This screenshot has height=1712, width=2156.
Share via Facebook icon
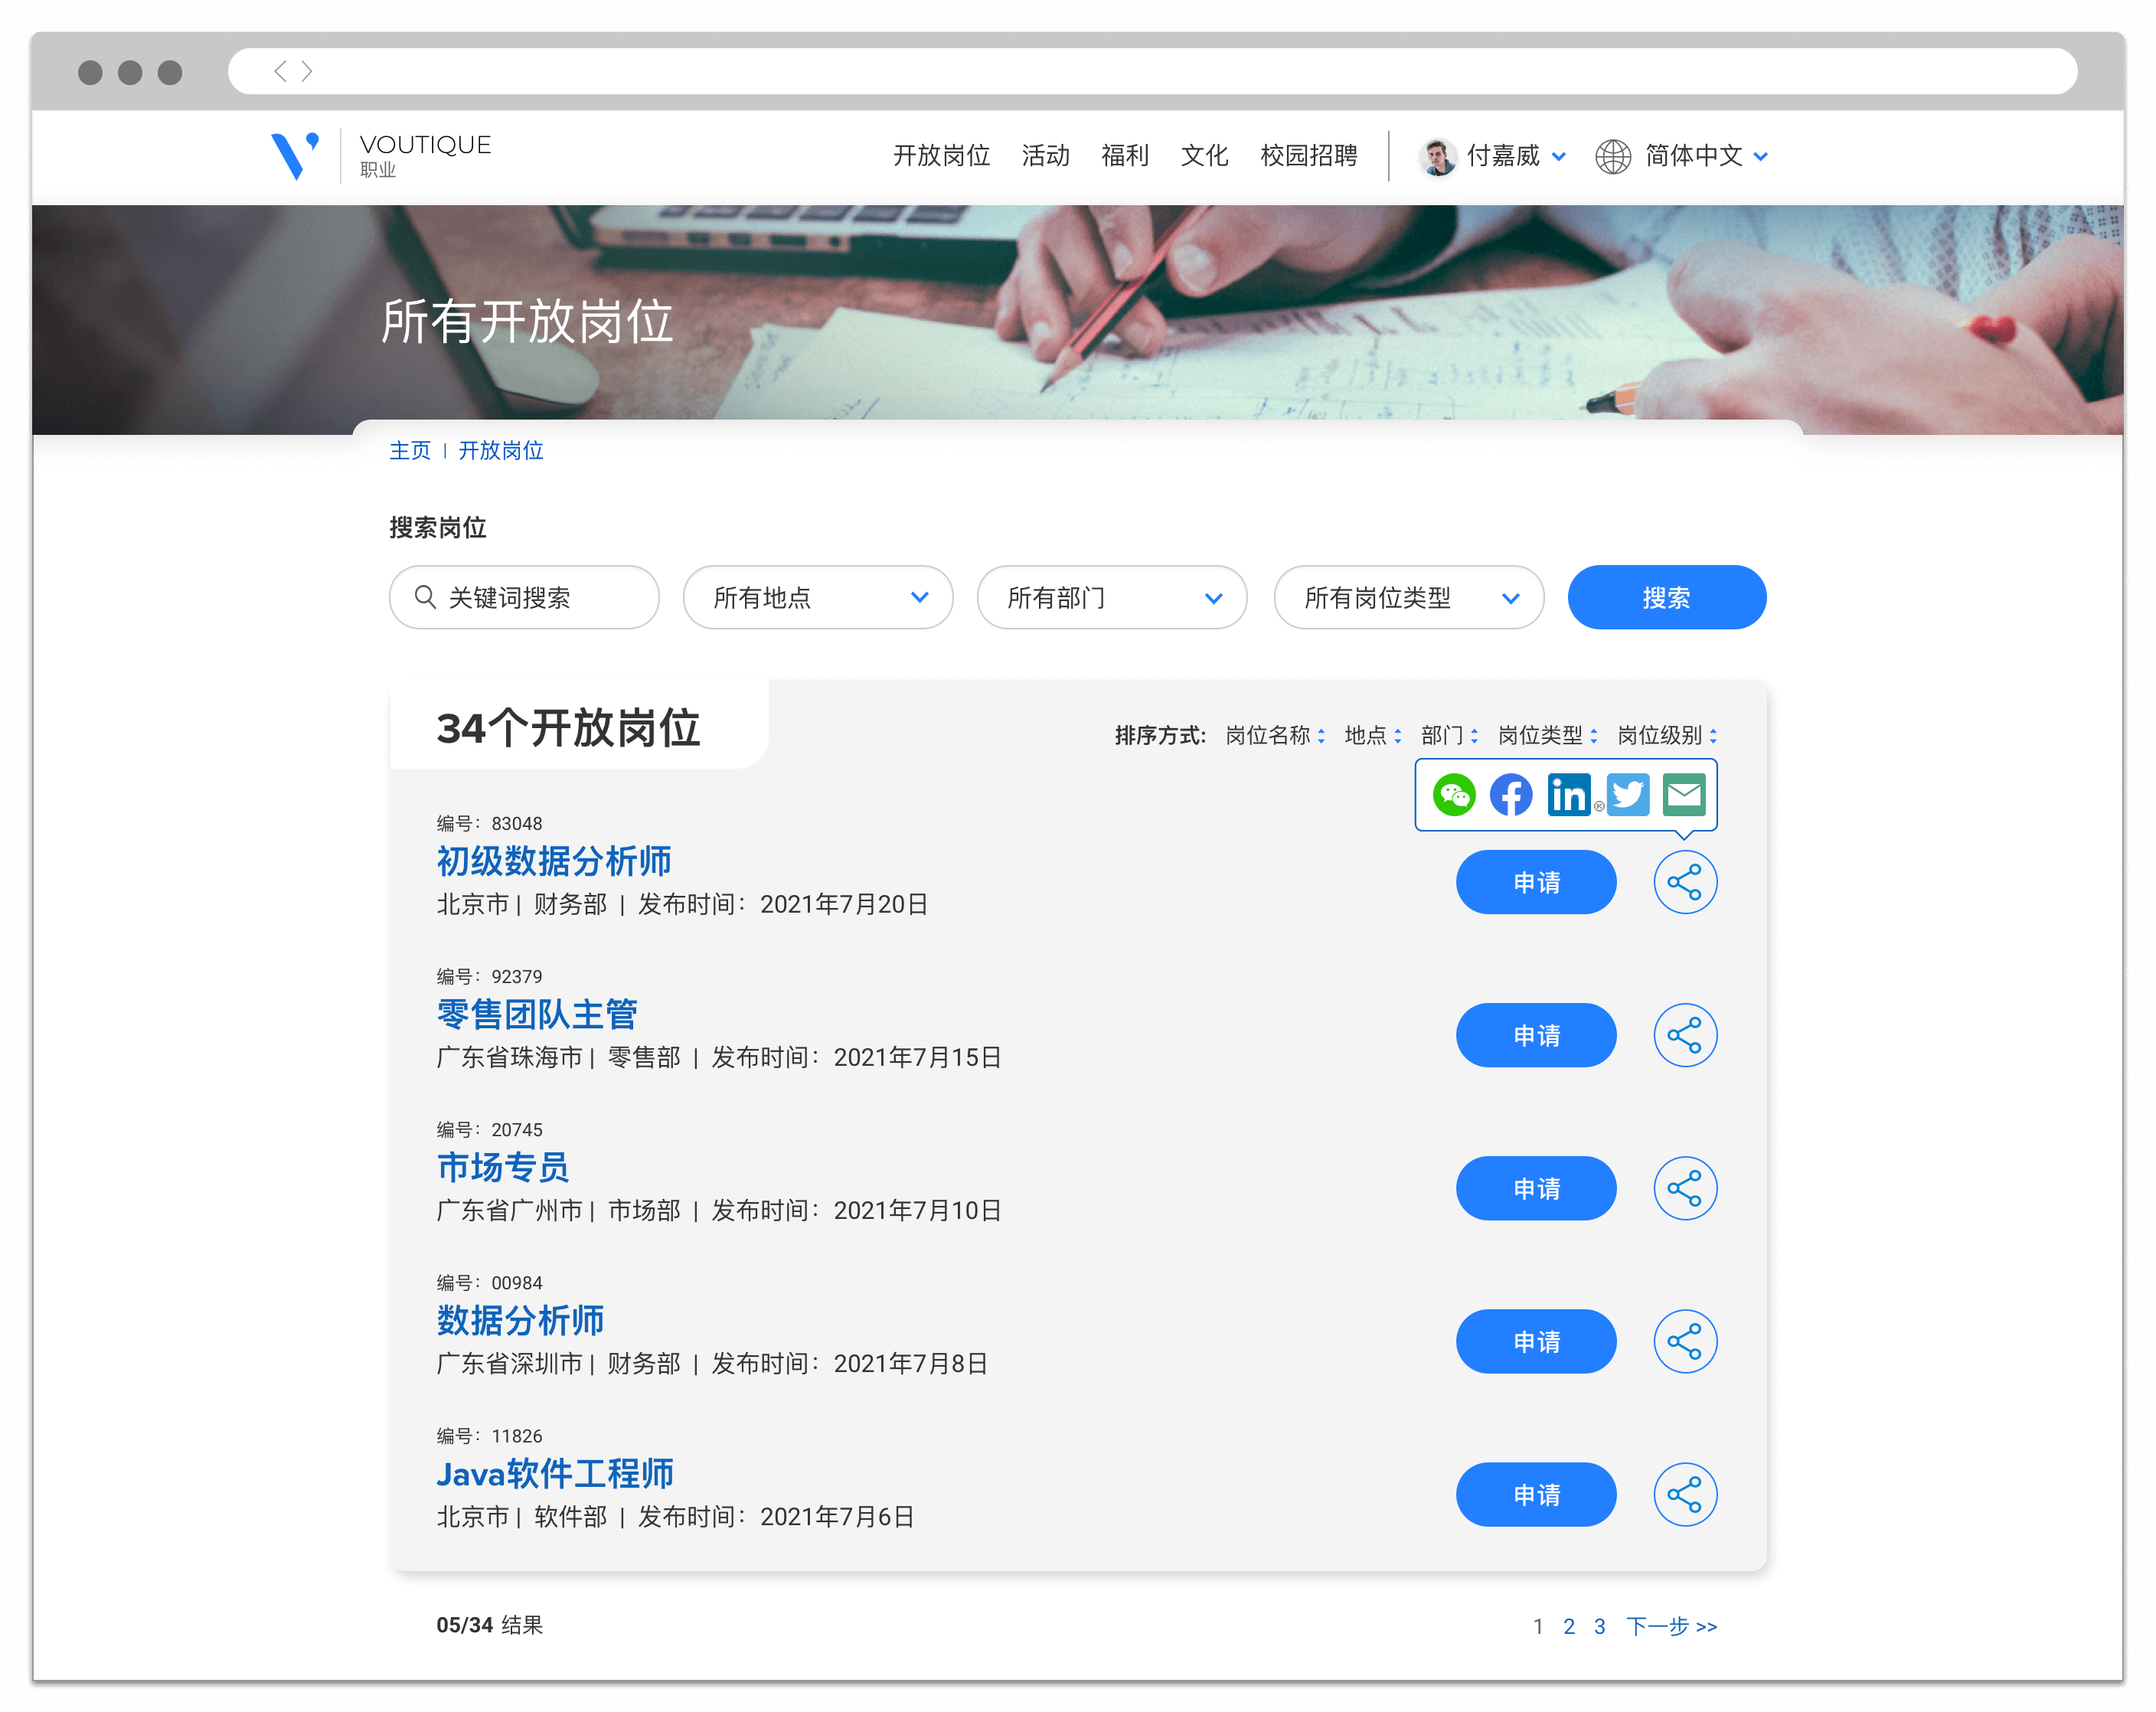pyautogui.click(x=1511, y=795)
